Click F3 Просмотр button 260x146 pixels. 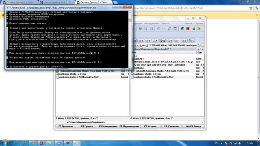coord(66,127)
